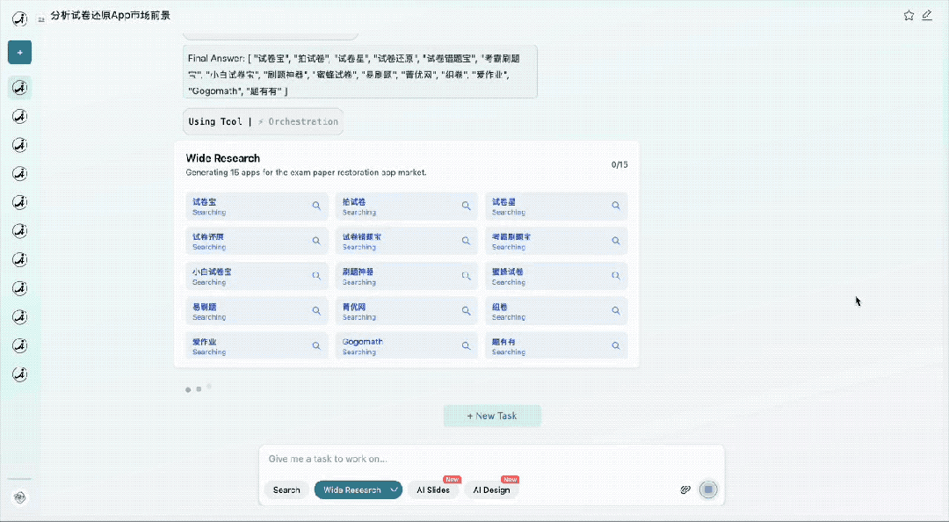Enable the AI Design mode chip
949x522 pixels.
tap(491, 489)
